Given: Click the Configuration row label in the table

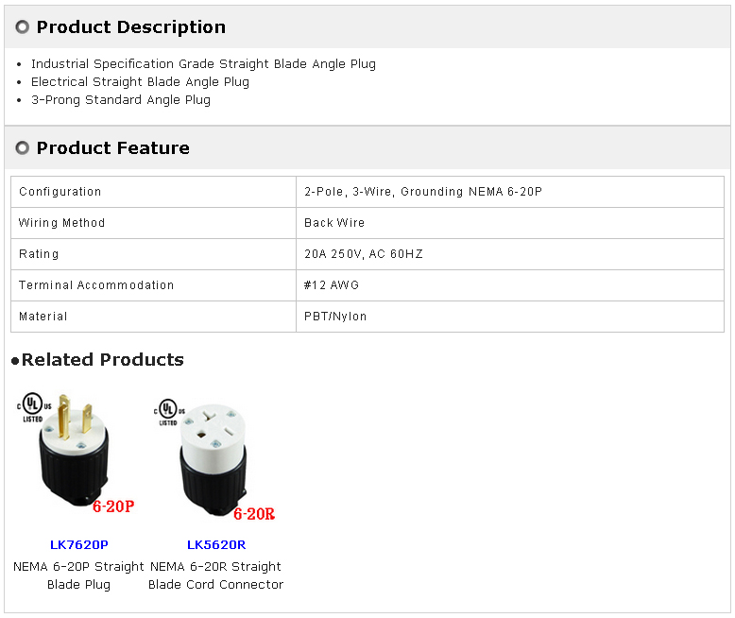Looking at the screenshot, I should (60, 192).
